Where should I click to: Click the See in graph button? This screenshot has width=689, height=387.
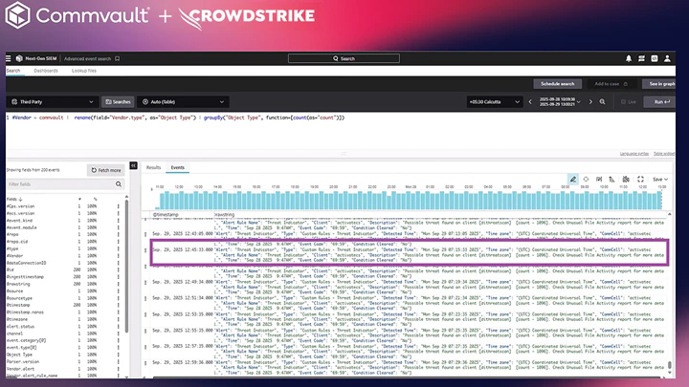[x=660, y=84]
